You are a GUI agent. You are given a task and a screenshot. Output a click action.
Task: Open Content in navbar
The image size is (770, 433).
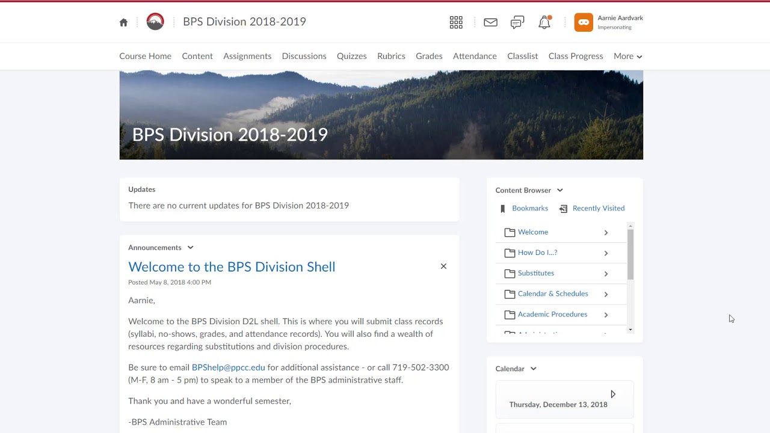[x=197, y=56]
